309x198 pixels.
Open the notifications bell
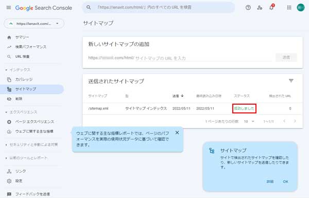click(x=271, y=7)
